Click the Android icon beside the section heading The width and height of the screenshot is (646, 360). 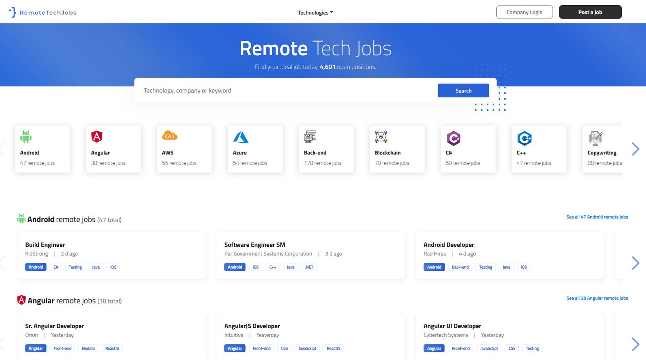coord(21,219)
